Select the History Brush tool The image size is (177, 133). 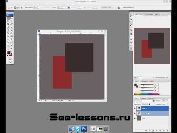(x=11, y=30)
